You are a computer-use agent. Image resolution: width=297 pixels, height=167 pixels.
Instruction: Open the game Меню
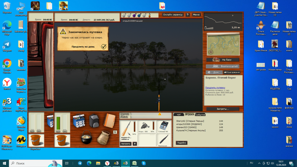click(196, 15)
